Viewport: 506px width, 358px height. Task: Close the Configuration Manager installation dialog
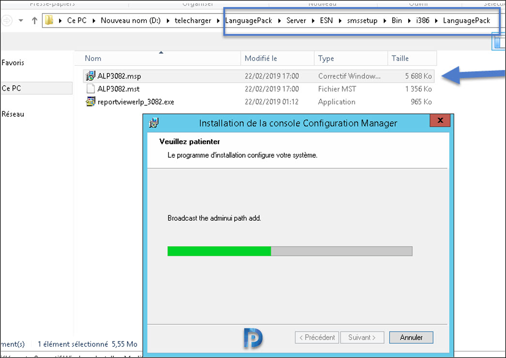point(440,120)
